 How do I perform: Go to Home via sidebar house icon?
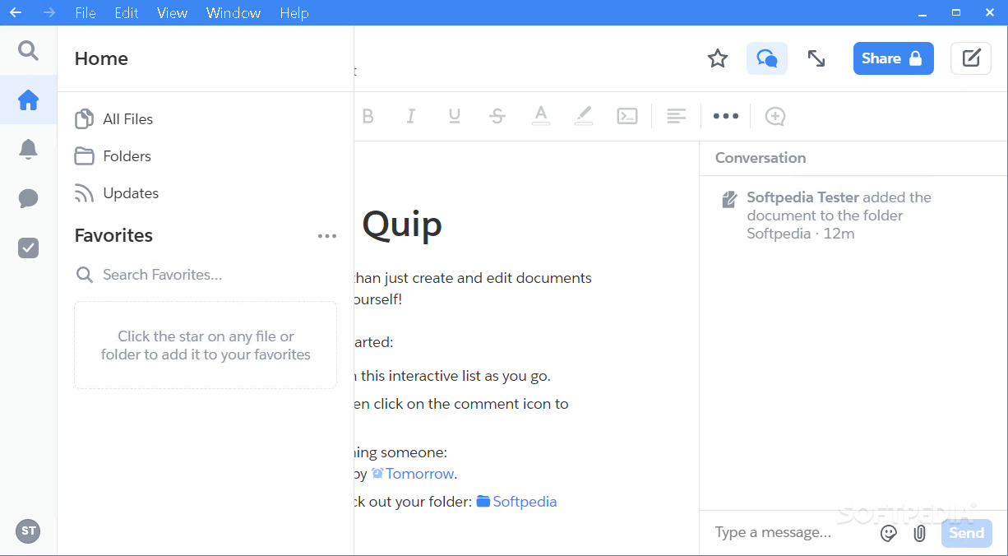pos(28,100)
